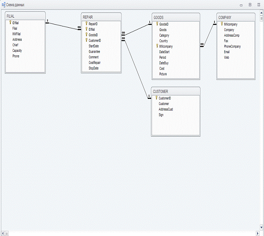Select the relationship line between FILIAL and REPAIR

point(63,26)
